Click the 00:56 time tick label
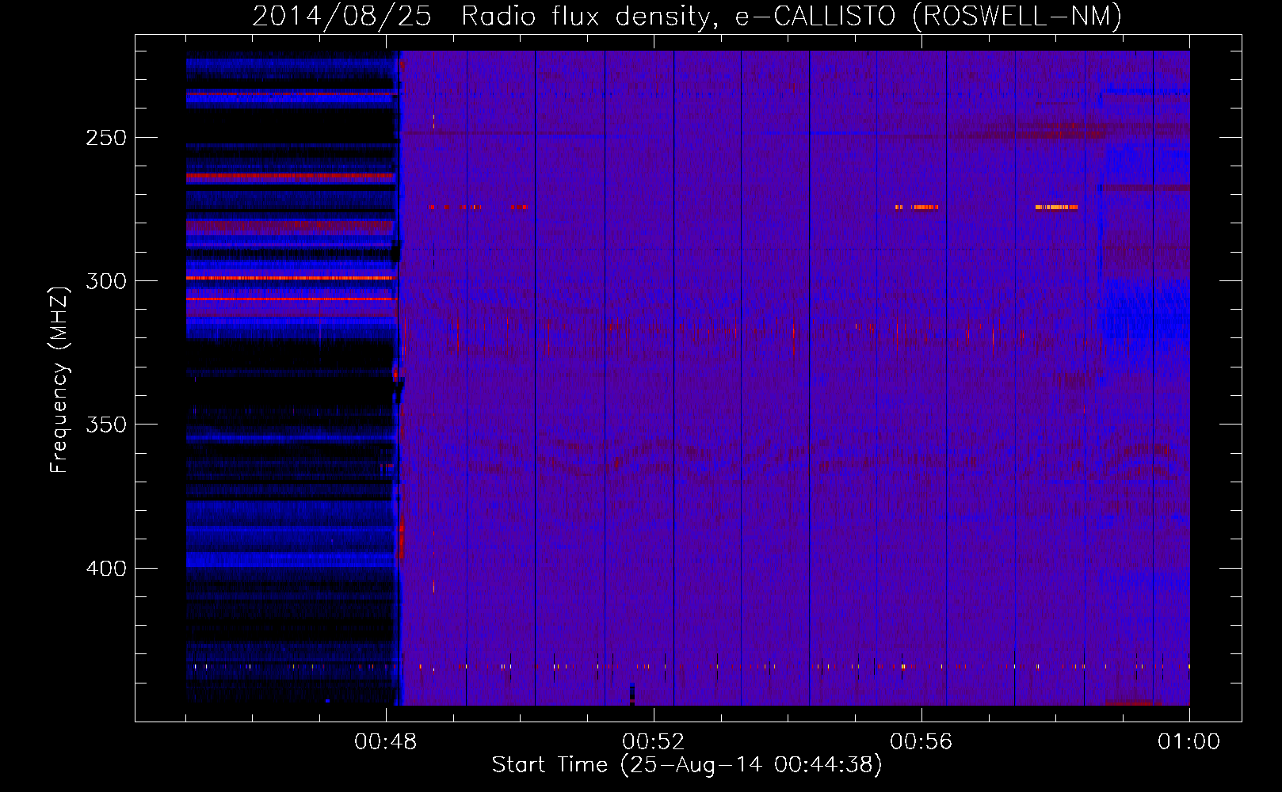The width and height of the screenshot is (1282, 792). (x=921, y=741)
